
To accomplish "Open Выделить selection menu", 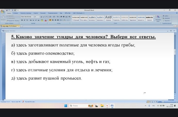I will pos(167,21).
